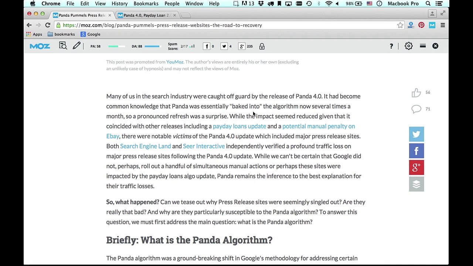Open the notification center list icon

point(439,3)
